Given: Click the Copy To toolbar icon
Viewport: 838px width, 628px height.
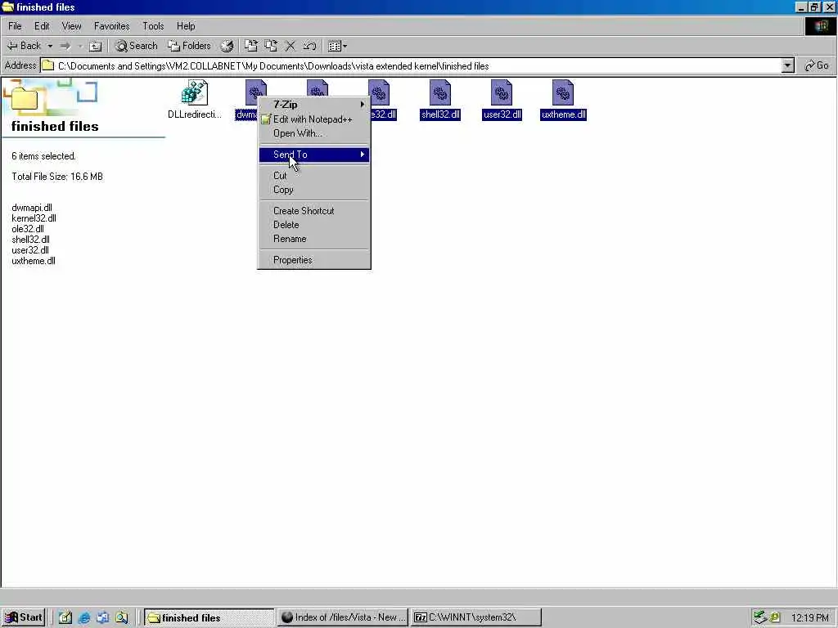Looking at the screenshot, I should coord(270,46).
